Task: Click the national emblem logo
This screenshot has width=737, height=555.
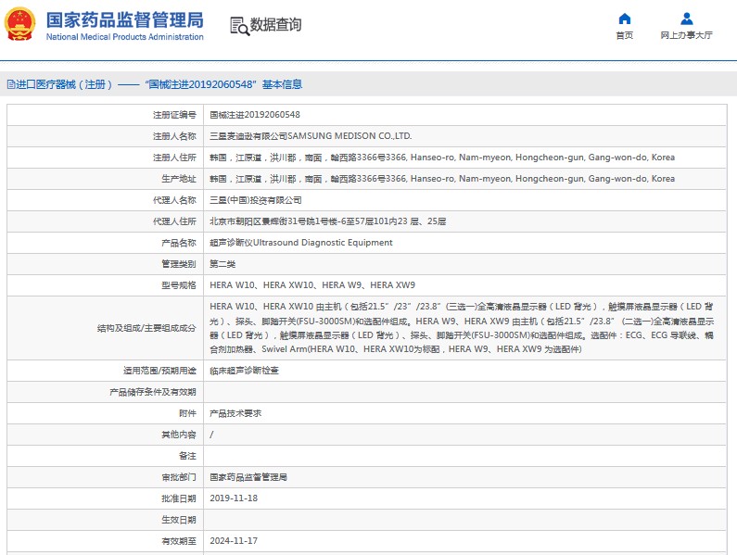Action: click(x=19, y=24)
